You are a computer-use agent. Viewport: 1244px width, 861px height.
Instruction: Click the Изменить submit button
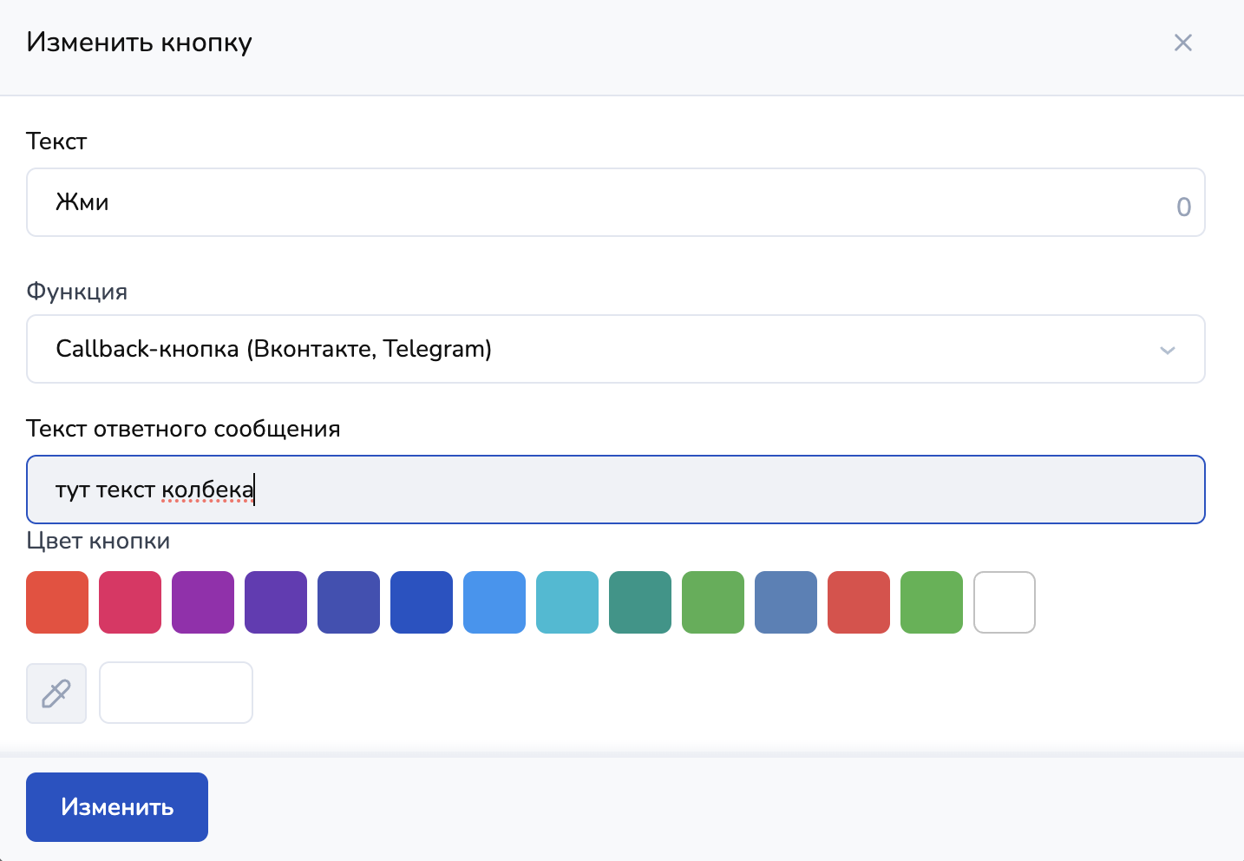click(117, 807)
